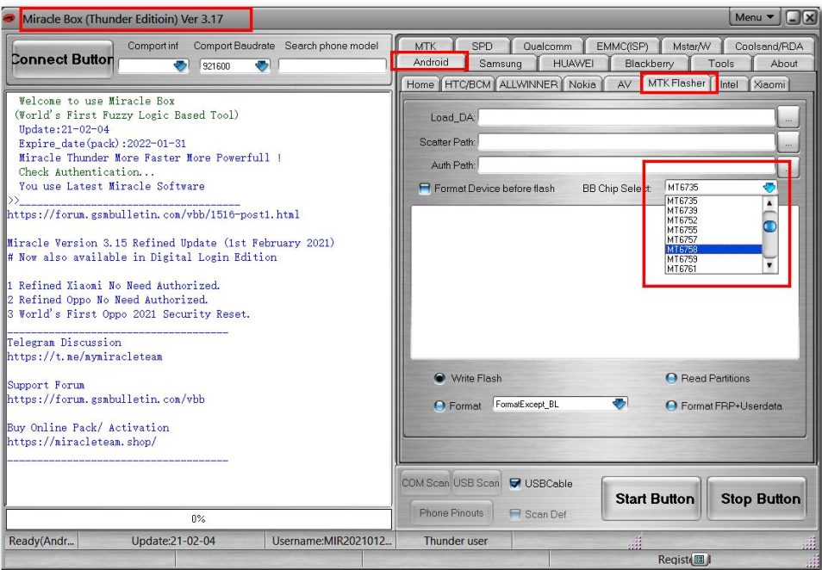
Task: Click the 0% progress bar
Action: (199, 519)
